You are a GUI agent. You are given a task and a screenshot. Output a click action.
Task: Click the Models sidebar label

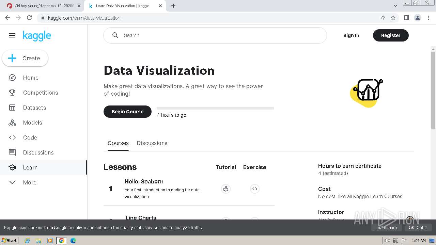[32, 122]
